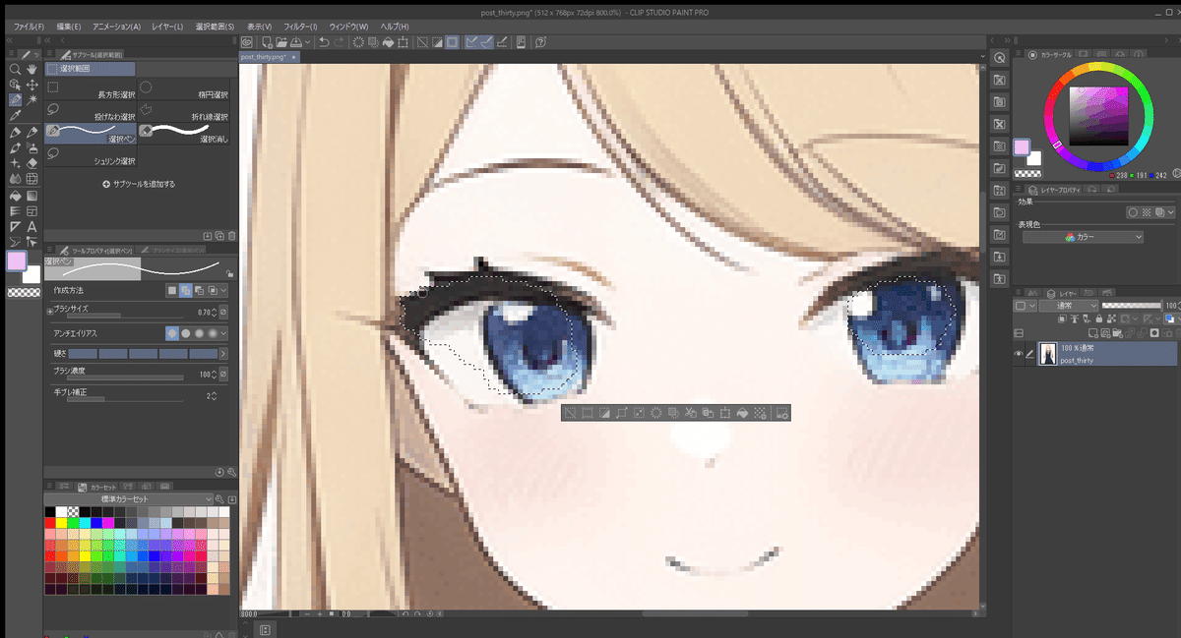Select first 作成方法 new selection mode
Image resolution: width=1181 pixels, height=638 pixels.
(x=172, y=290)
